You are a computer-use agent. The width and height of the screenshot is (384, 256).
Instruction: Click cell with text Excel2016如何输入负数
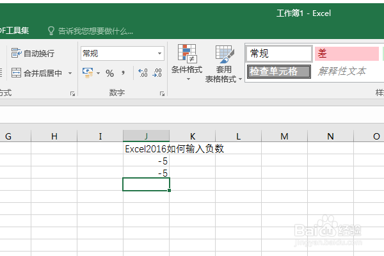146,148
